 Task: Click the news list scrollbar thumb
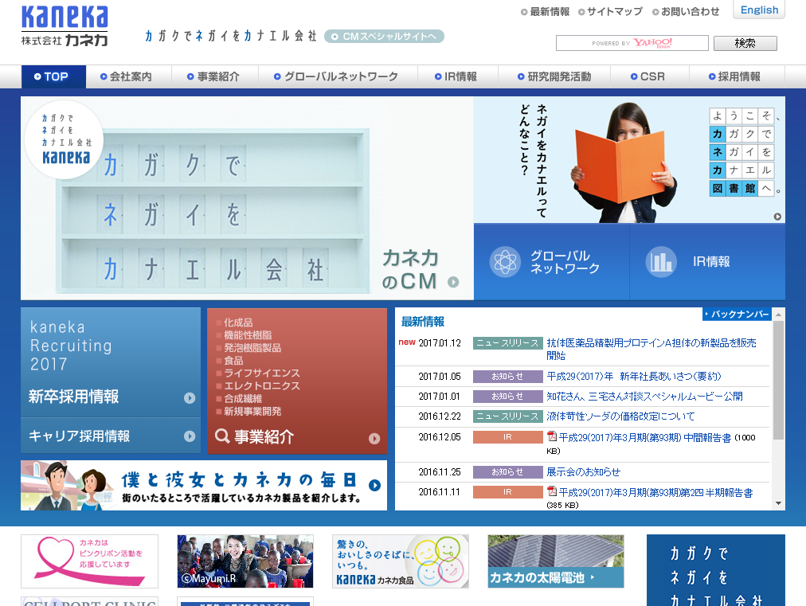point(778,381)
